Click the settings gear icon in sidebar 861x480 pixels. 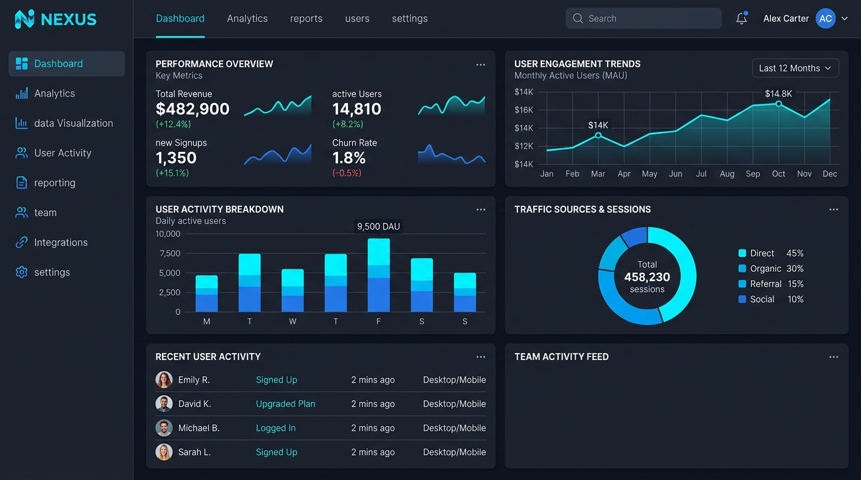pos(22,272)
